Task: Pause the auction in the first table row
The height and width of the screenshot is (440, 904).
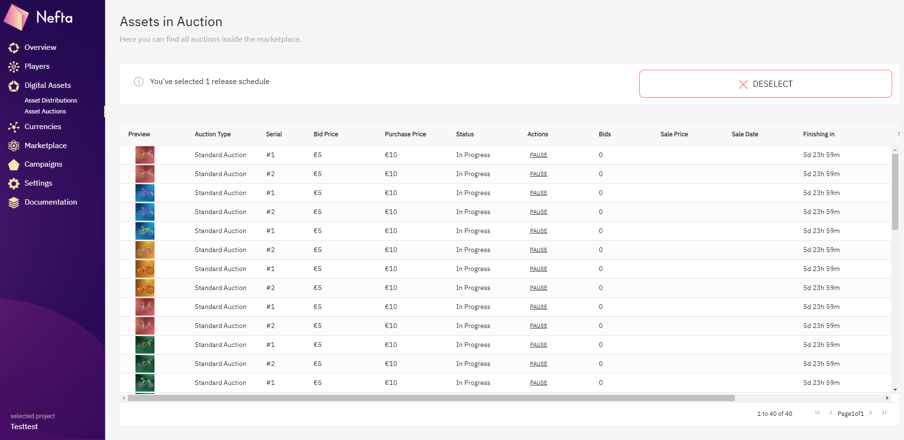Action: [x=539, y=155]
